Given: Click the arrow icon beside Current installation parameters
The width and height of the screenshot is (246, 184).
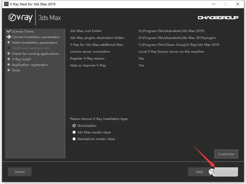Looking at the screenshot, I should pos(9,37).
